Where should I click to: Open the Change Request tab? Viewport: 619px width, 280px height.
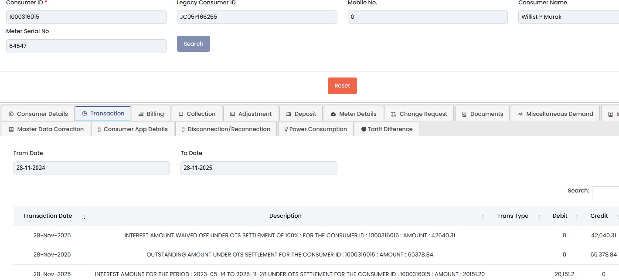click(418, 114)
